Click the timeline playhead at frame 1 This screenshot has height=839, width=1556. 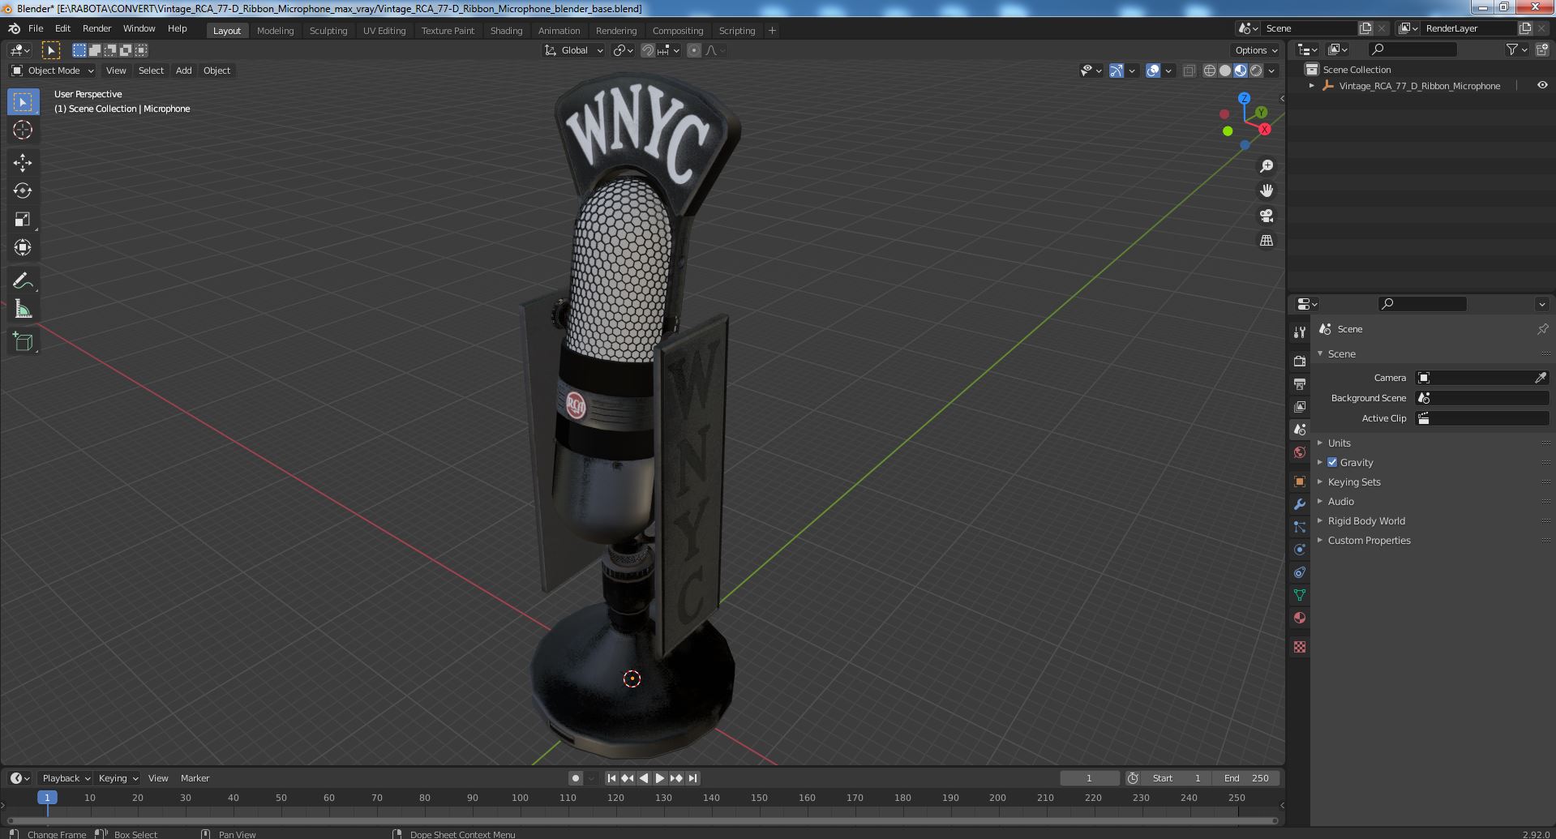point(47,798)
